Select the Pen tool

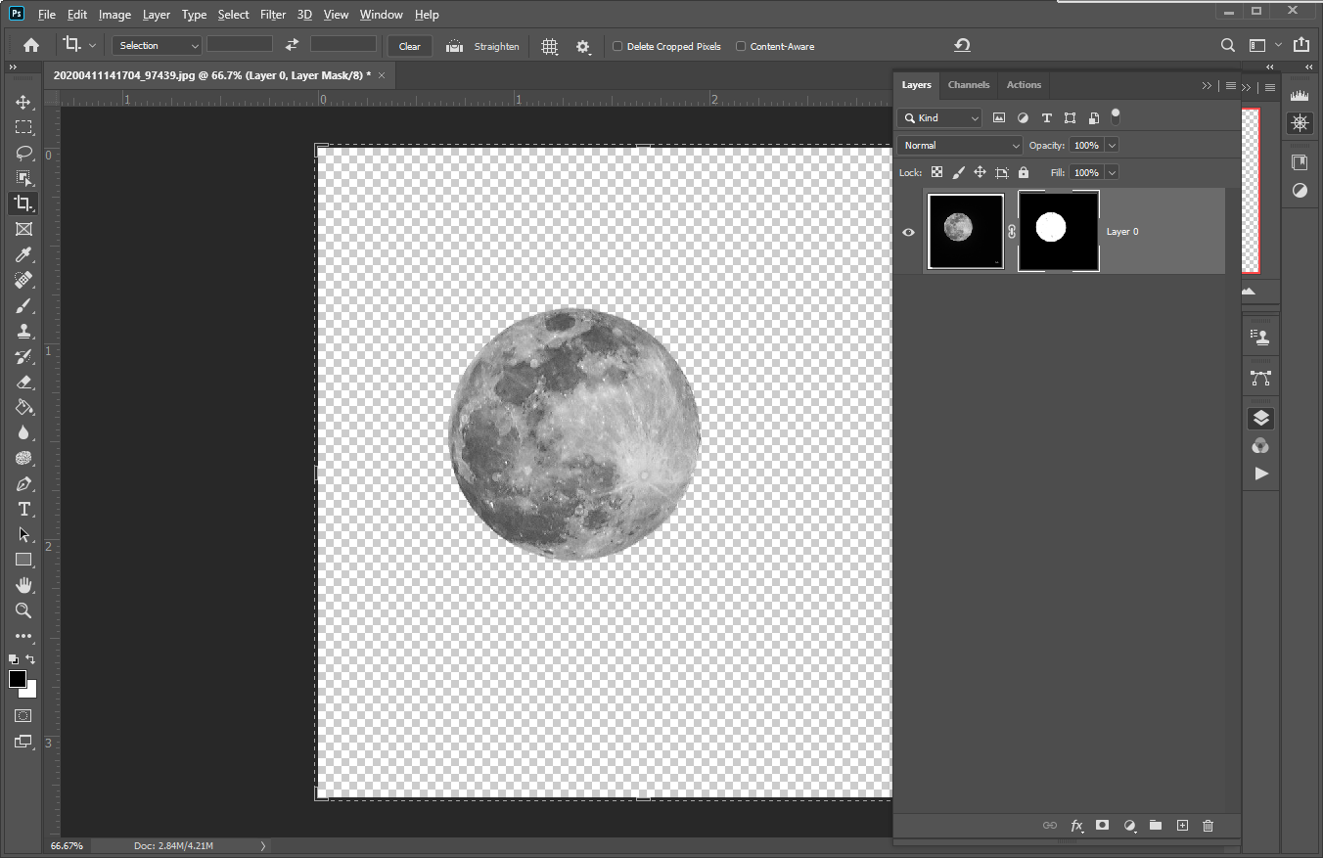pyautogui.click(x=23, y=483)
